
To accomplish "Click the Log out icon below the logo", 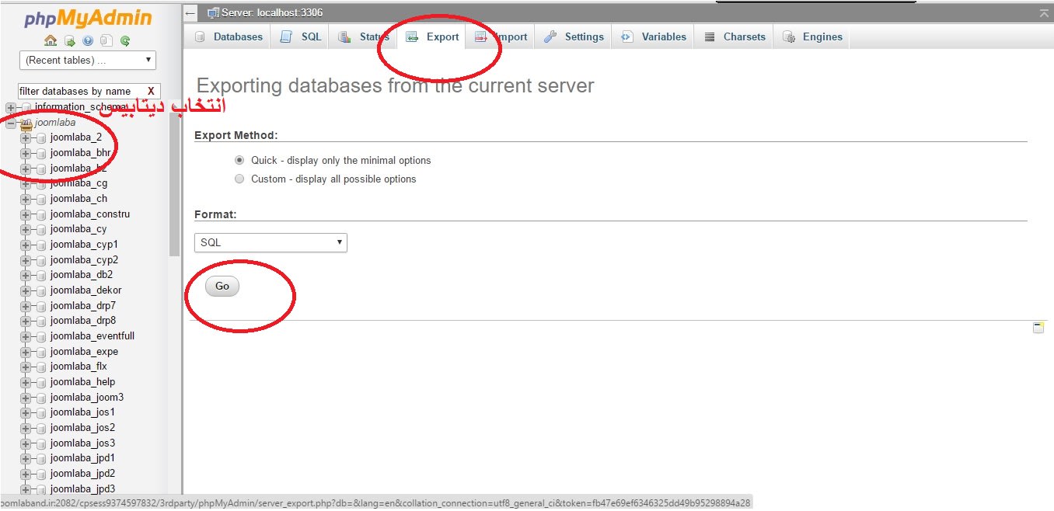I will pos(70,40).
